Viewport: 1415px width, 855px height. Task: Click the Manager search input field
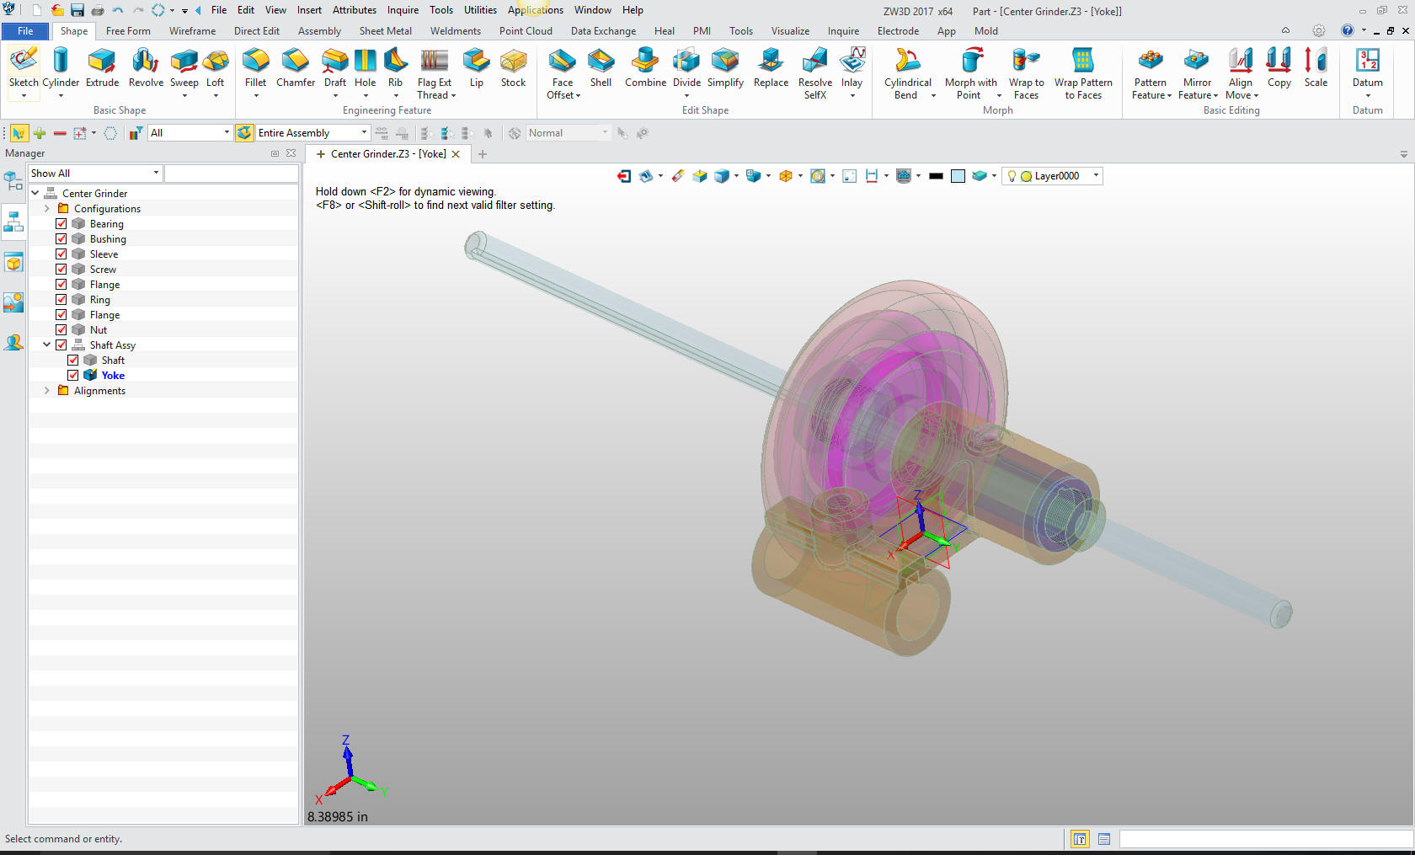click(231, 174)
